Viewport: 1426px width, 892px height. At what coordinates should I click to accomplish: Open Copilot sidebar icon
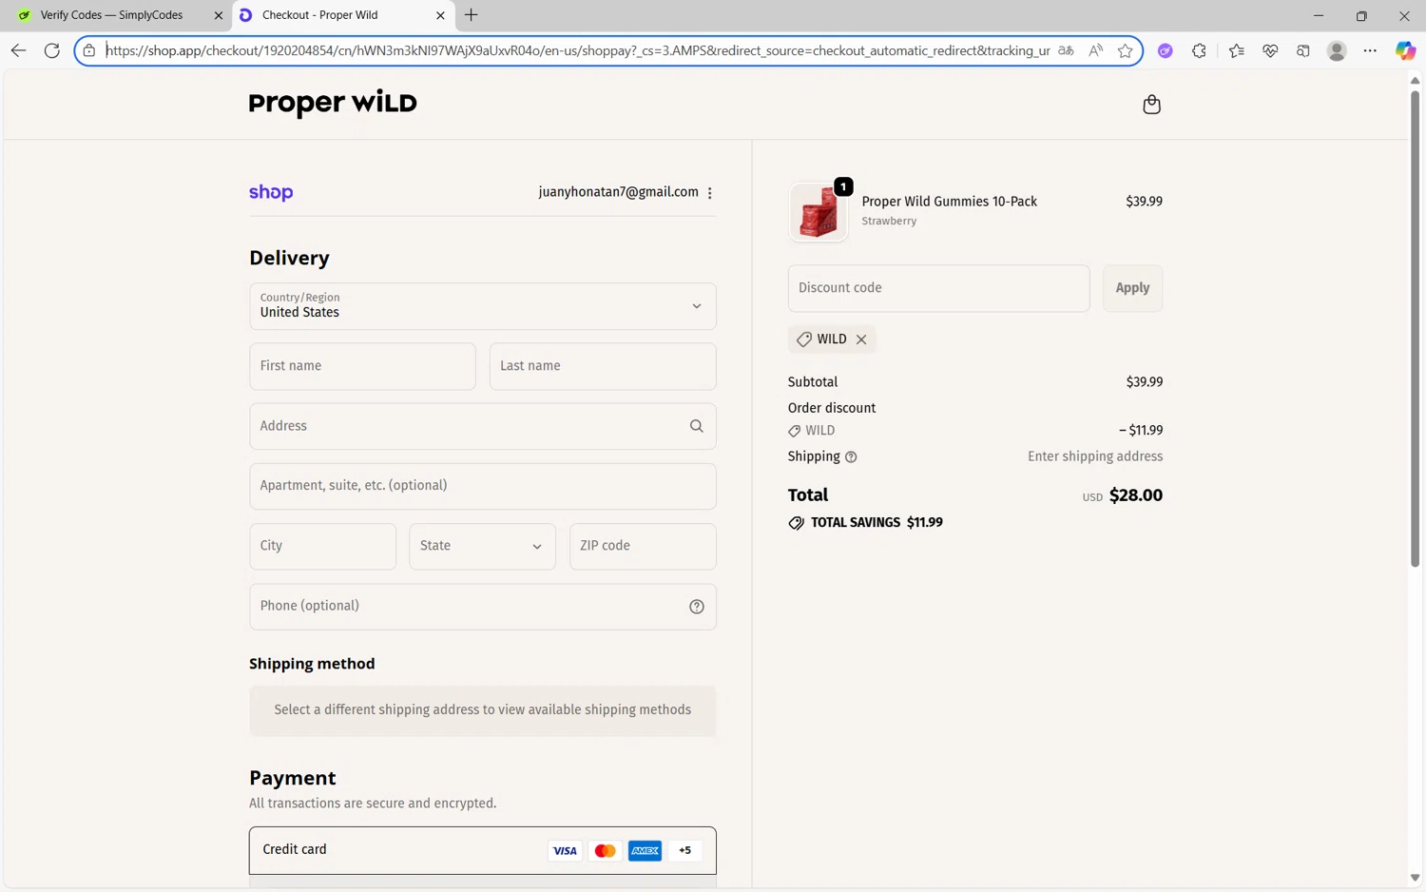point(1405,50)
